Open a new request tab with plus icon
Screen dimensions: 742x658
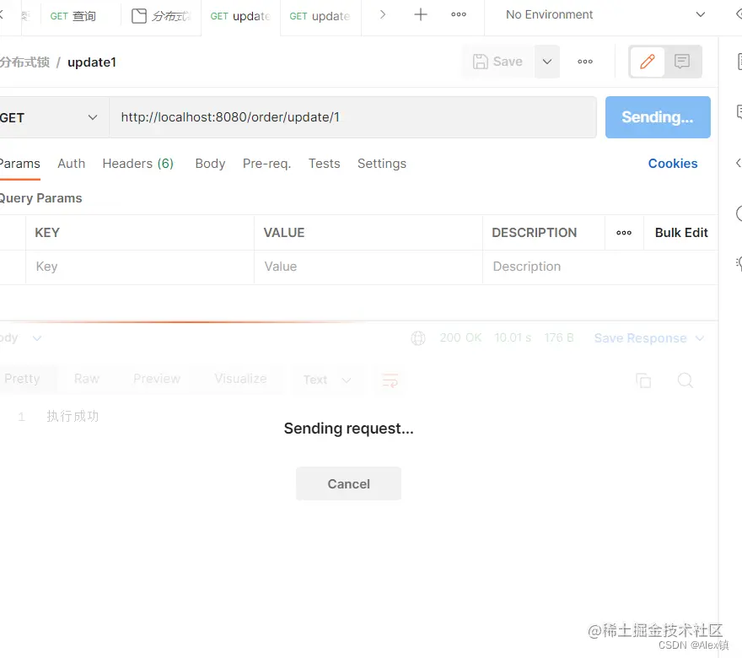tap(420, 14)
